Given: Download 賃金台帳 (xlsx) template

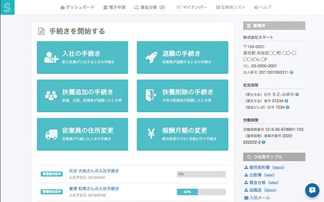Looking at the screenshot, I should coord(261,183).
